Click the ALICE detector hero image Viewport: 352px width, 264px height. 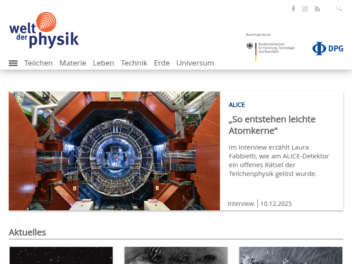(114, 150)
